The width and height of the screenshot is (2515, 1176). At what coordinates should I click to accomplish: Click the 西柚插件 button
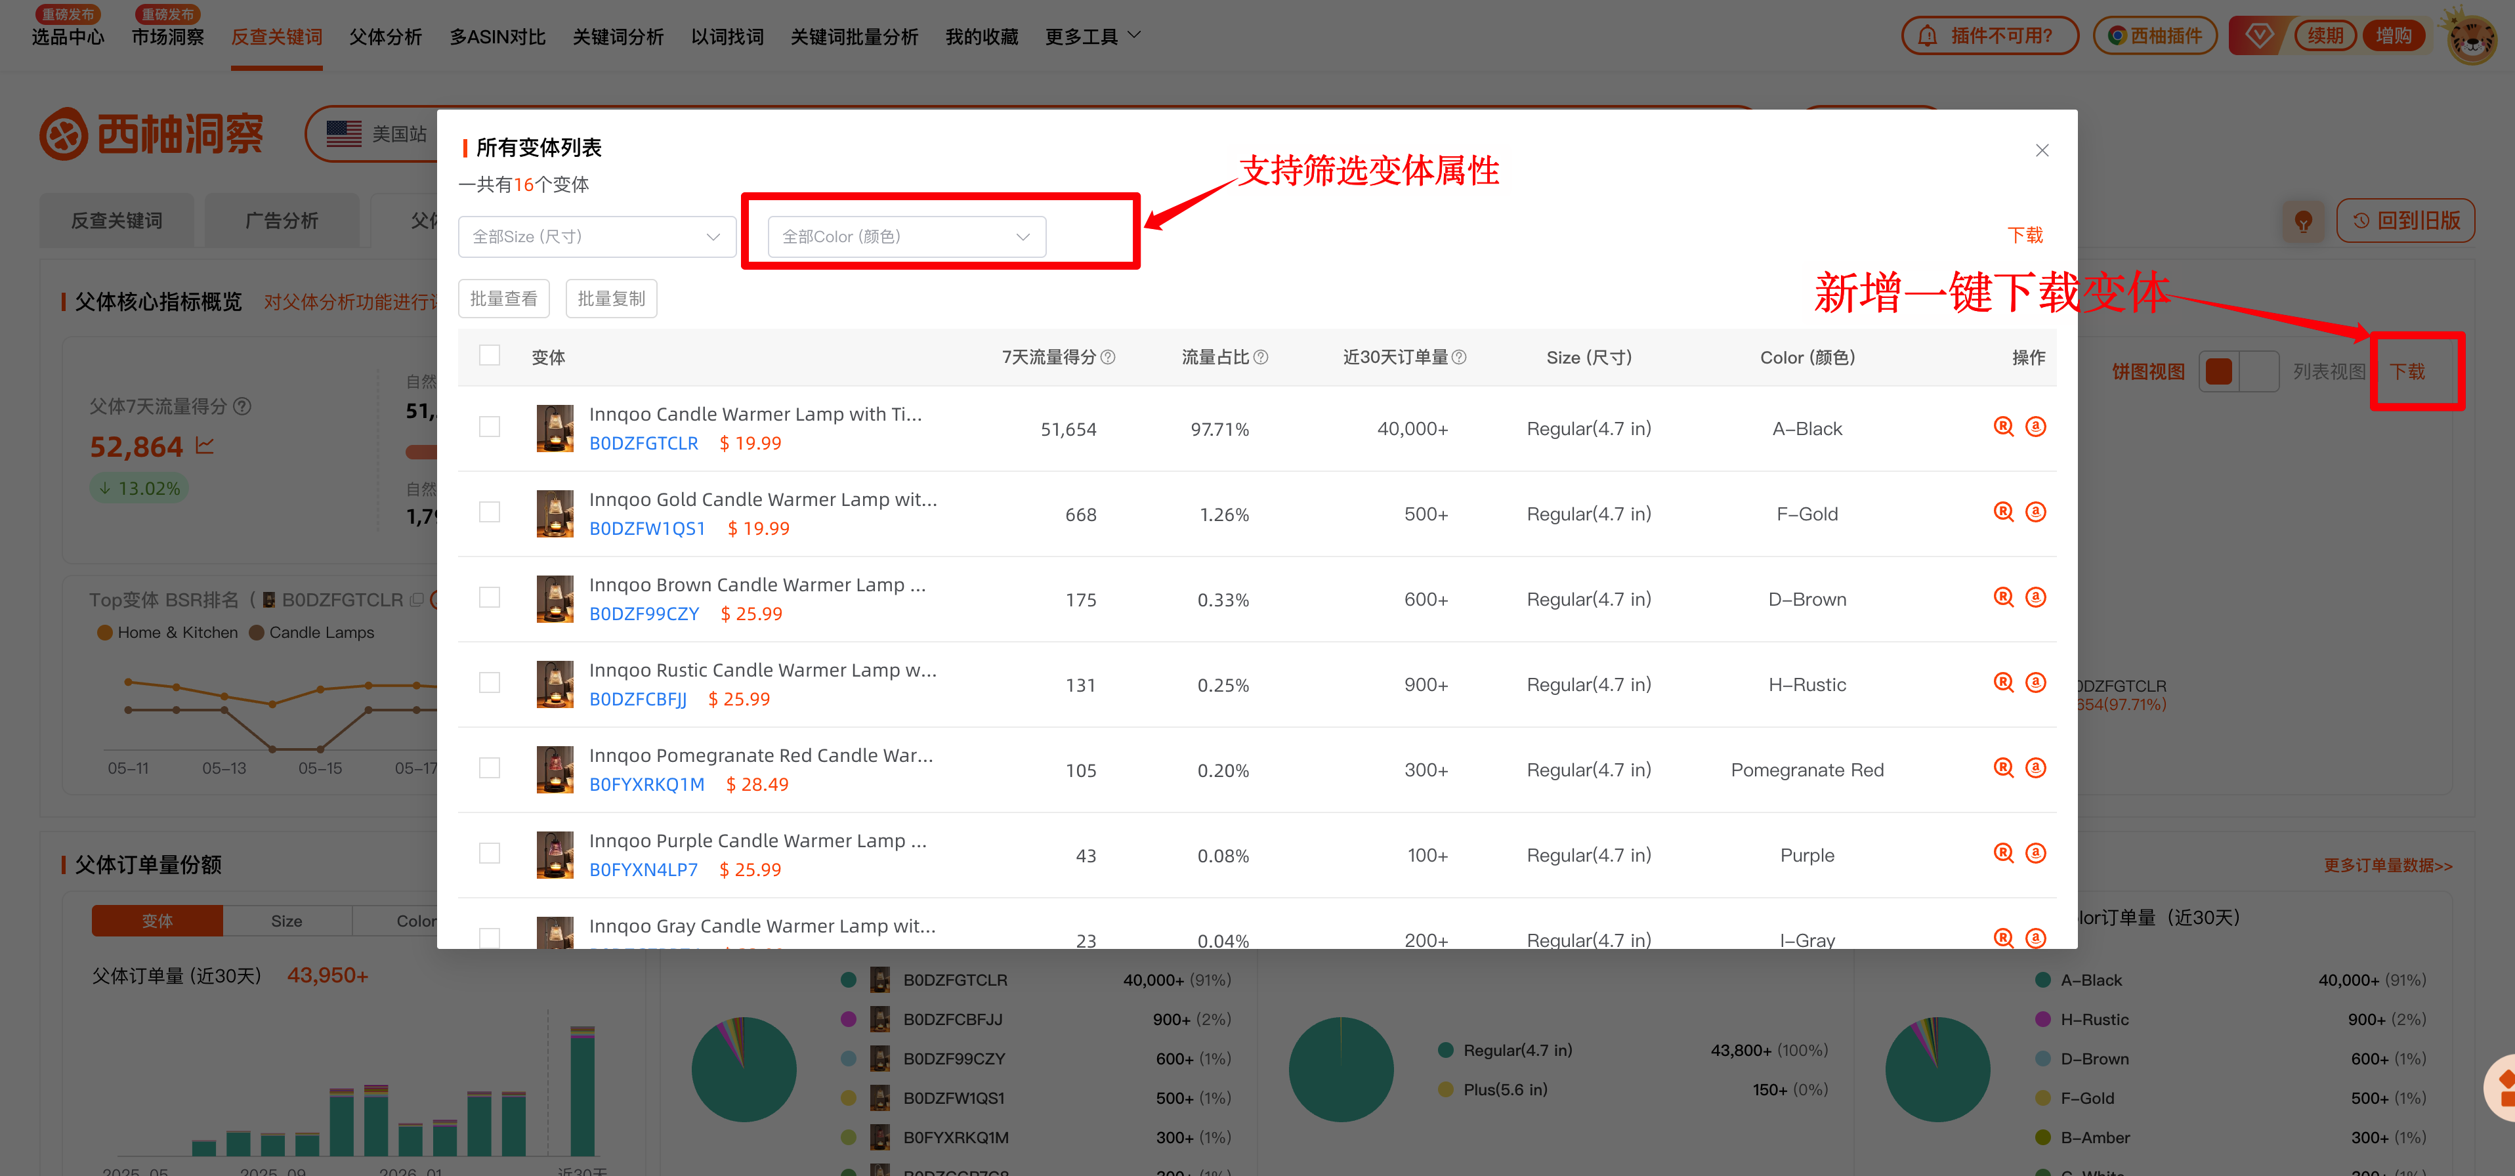coord(2155,36)
